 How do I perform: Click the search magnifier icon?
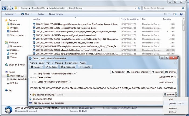tap(183, 8)
